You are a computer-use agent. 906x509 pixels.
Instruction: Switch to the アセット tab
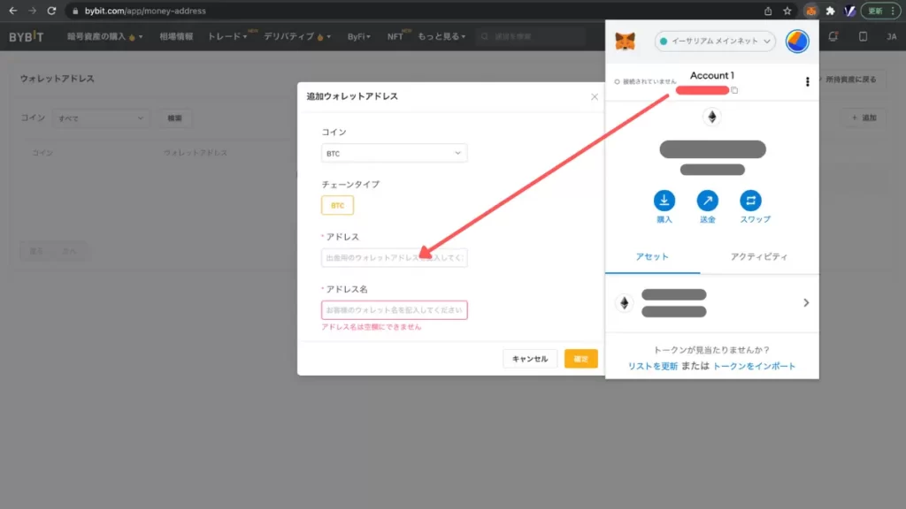coord(652,257)
